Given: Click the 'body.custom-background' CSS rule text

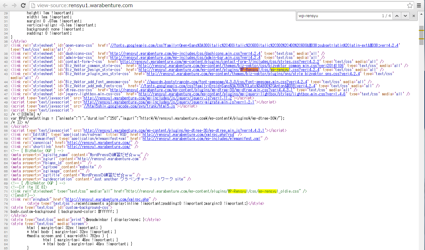Looking at the screenshot, I should point(64,212).
